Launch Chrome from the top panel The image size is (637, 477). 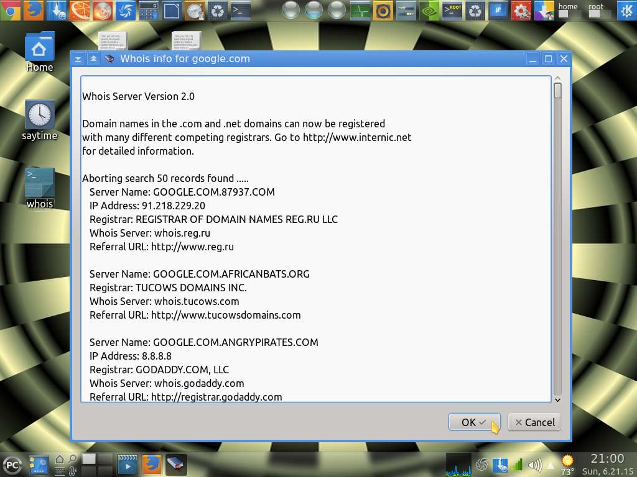pyautogui.click(x=10, y=11)
